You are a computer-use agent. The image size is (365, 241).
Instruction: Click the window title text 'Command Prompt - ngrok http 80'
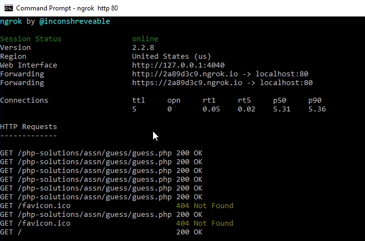pos(67,8)
